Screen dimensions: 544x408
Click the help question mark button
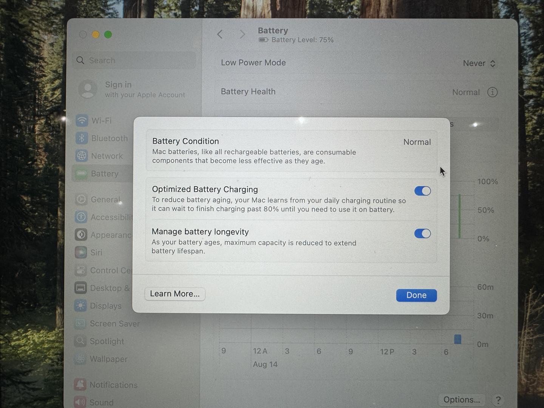[498, 400]
